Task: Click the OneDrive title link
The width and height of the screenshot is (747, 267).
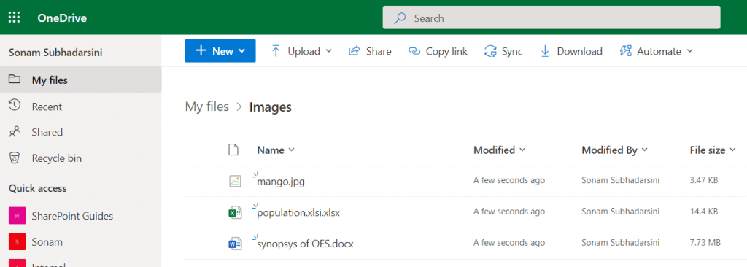Action: point(62,18)
